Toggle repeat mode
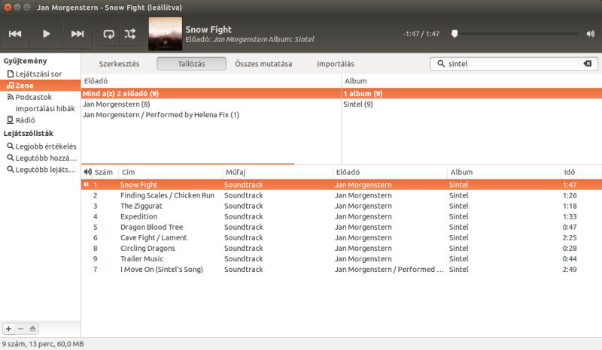 pyautogui.click(x=109, y=34)
